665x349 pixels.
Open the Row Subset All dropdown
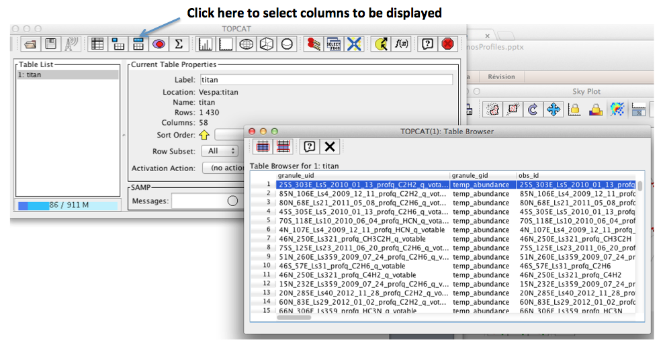pos(220,151)
